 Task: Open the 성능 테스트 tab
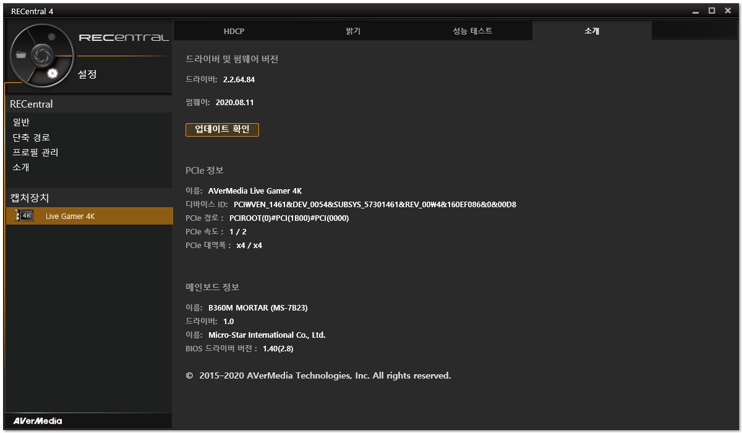click(472, 31)
